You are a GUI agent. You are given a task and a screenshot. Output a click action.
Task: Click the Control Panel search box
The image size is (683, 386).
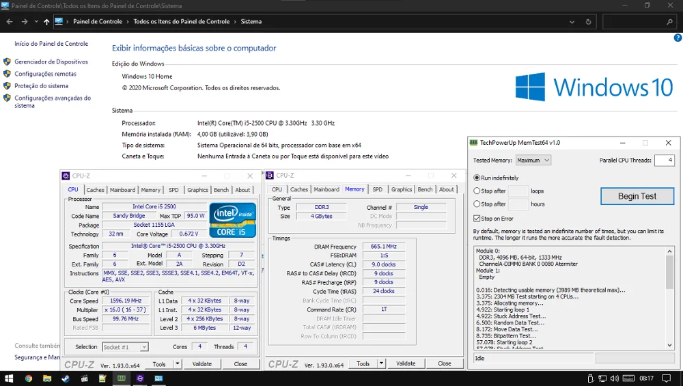[x=639, y=22]
